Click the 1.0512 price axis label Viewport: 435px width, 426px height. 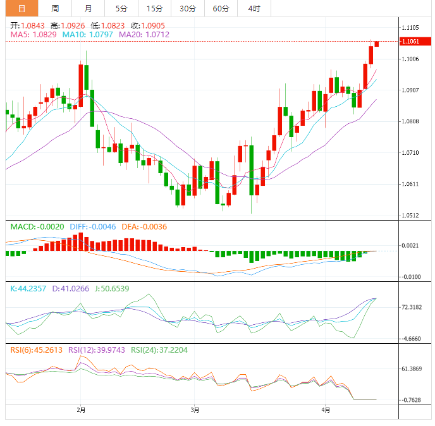(x=410, y=216)
